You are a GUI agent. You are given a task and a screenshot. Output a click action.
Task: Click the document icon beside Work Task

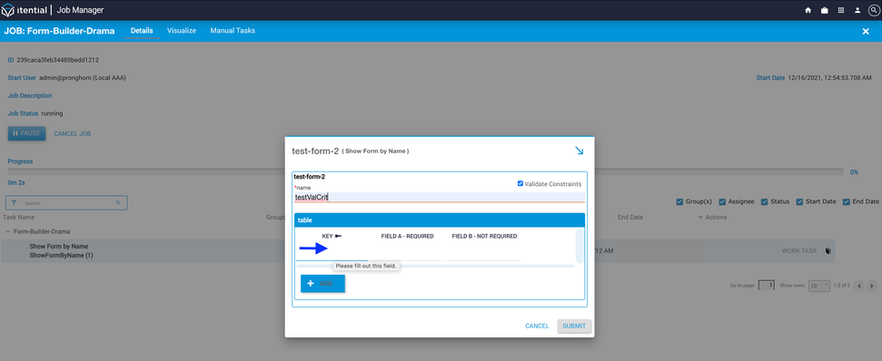pyautogui.click(x=828, y=251)
